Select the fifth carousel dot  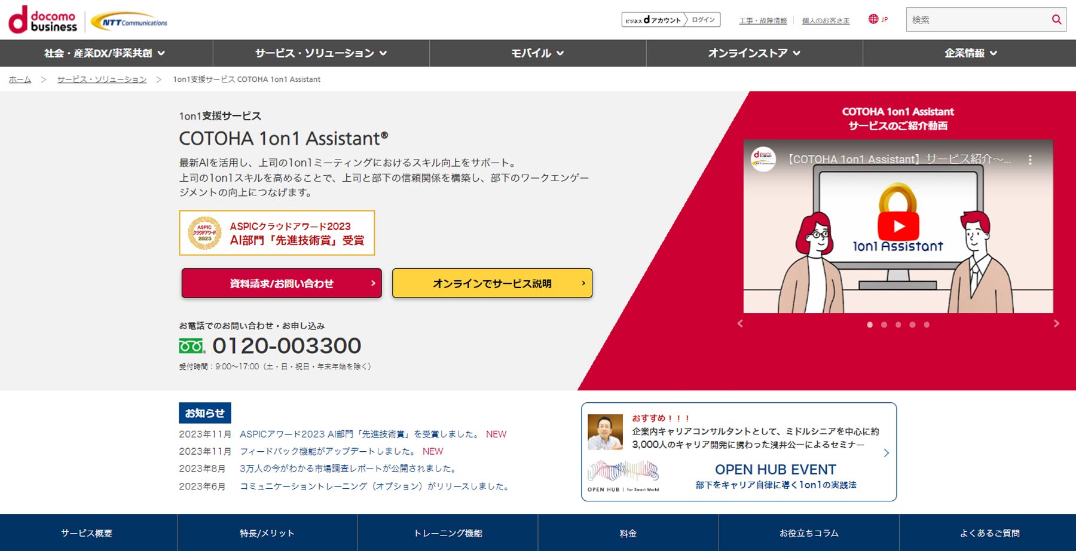pos(927,325)
